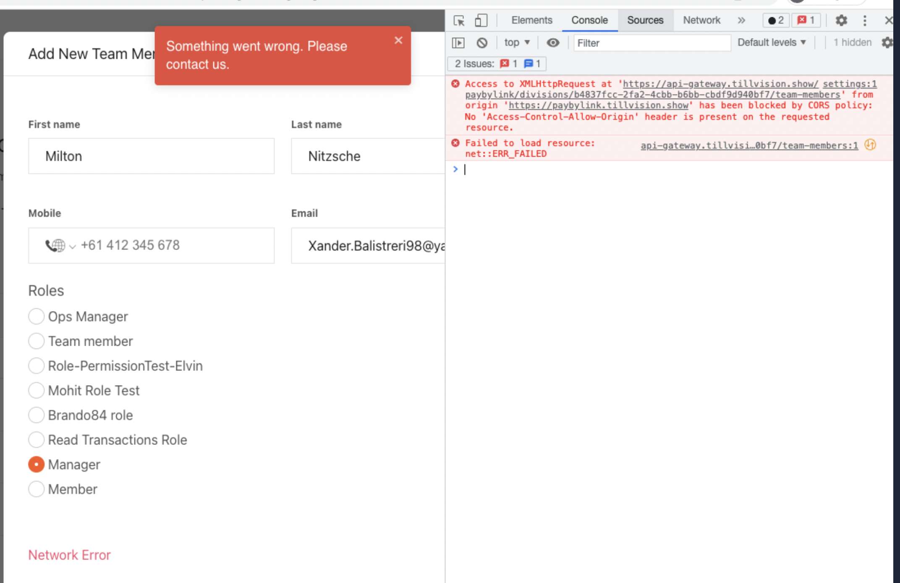
Task: Open the top frame context dropdown
Action: click(x=517, y=42)
